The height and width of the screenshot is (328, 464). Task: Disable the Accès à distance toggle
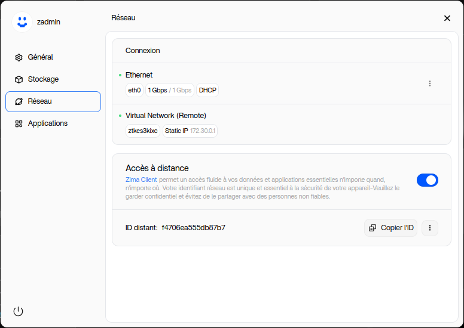[427, 180]
